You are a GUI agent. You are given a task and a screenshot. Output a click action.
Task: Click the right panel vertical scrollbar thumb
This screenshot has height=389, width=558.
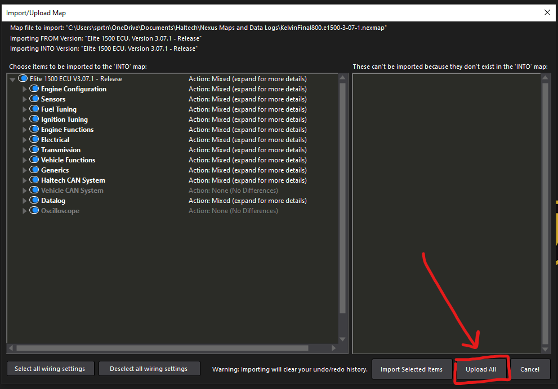tap(545, 214)
